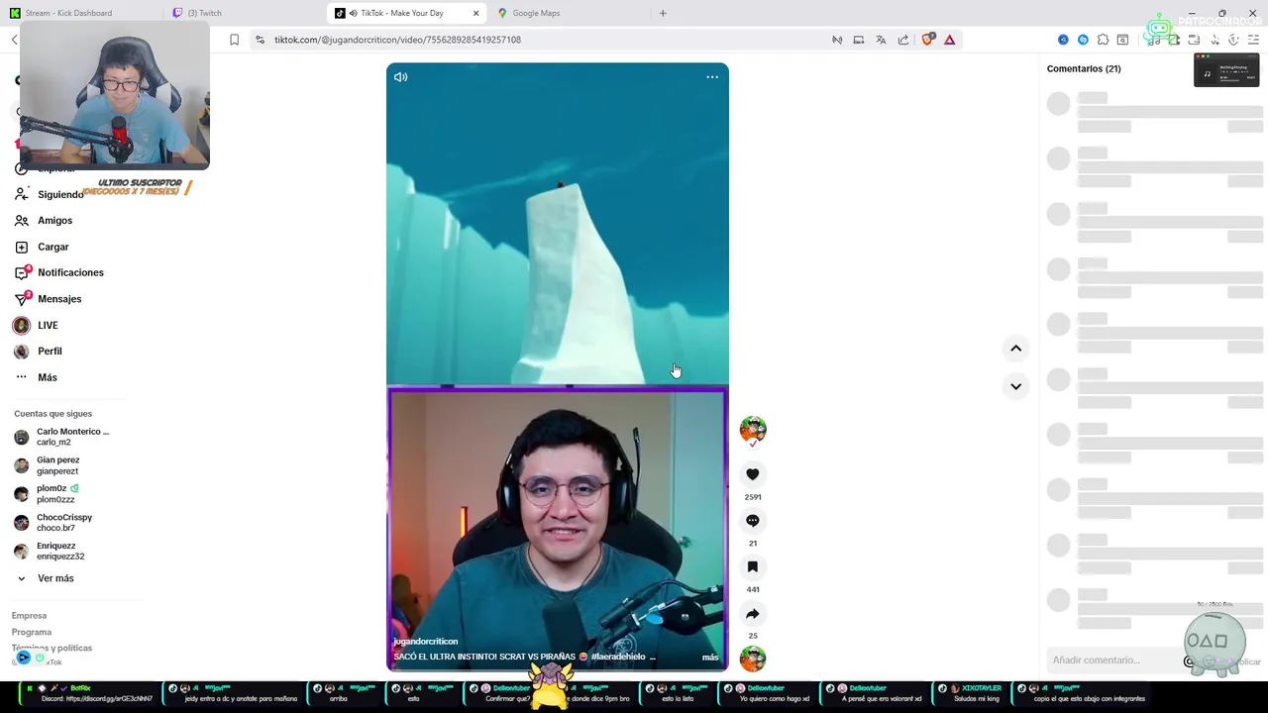Open Brave Shields lion icon

927,40
